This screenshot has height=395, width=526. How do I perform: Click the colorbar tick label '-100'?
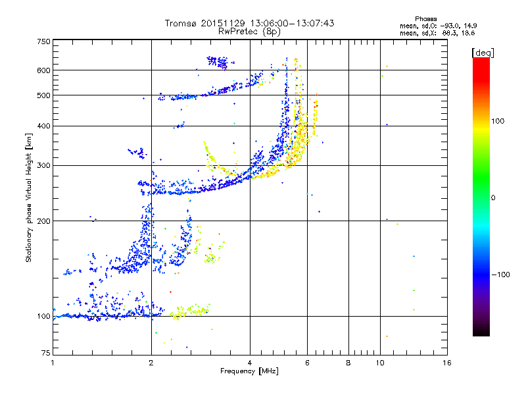[x=500, y=275]
